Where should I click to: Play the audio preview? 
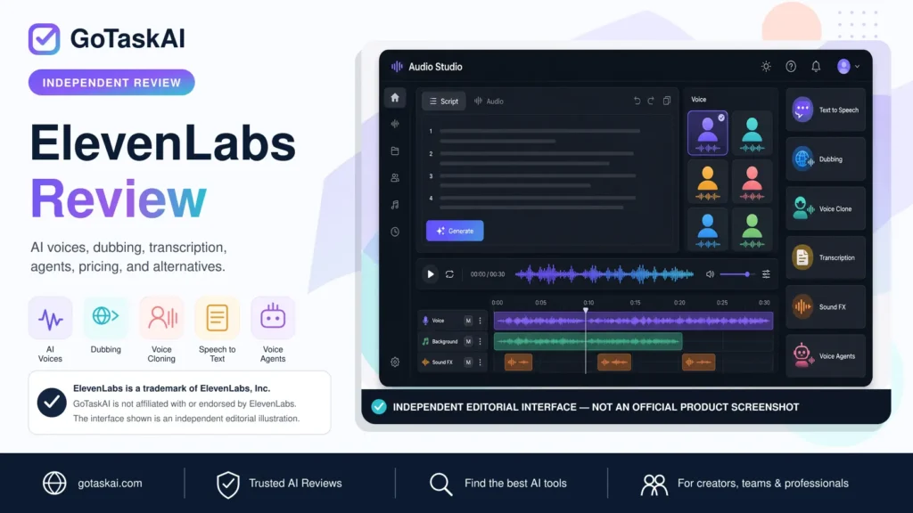click(431, 274)
